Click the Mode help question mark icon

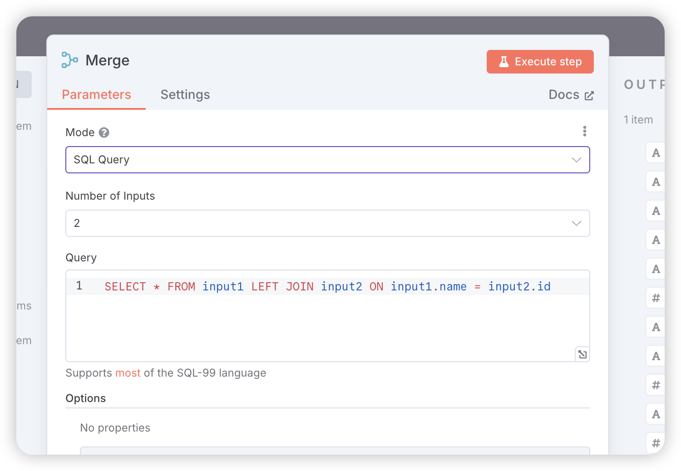pyautogui.click(x=104, y=132)
